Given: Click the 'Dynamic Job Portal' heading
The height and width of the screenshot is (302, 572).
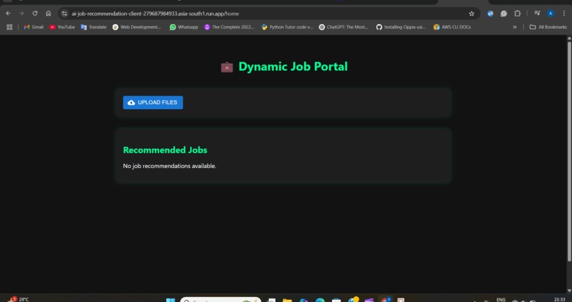Looking at the screenshot, I should click(x=293, y=67).
